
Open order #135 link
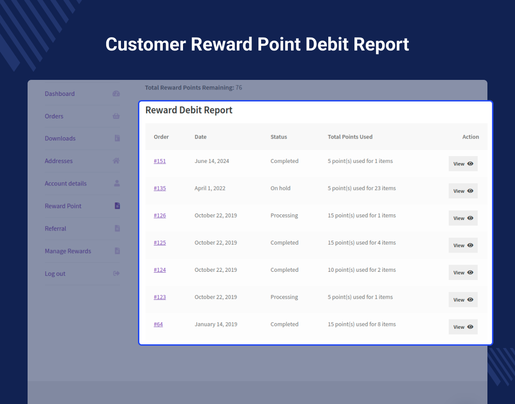160,188
